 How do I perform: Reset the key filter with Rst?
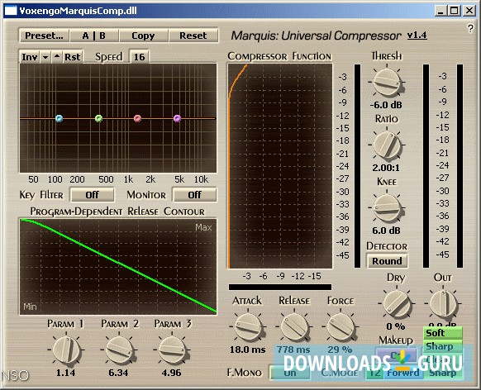tap(73, 57)
